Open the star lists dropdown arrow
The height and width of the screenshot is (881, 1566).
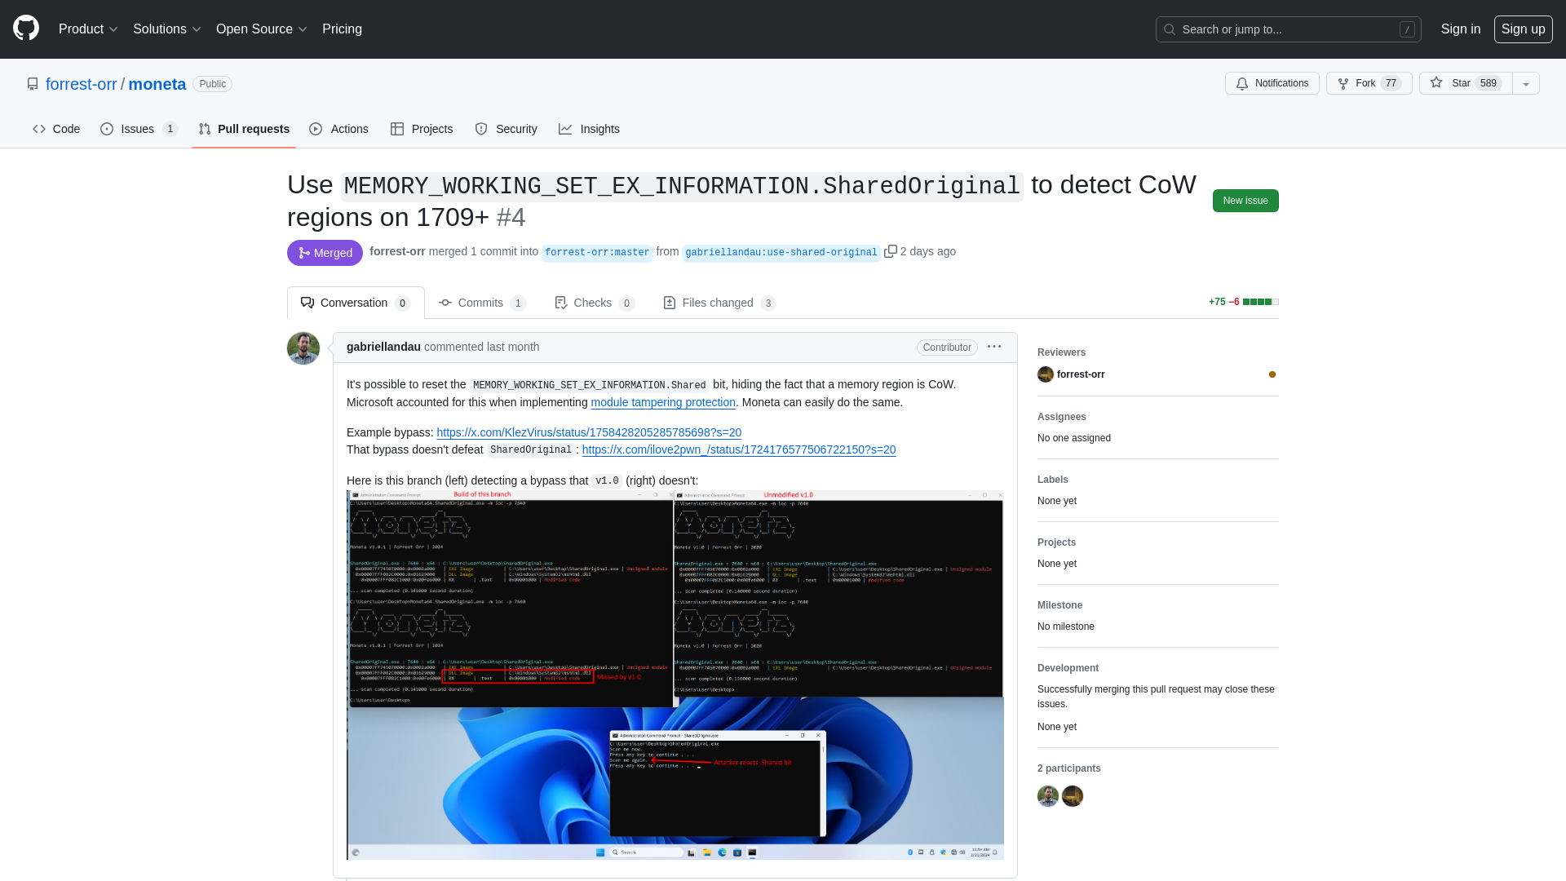[x=1525, y=83]
